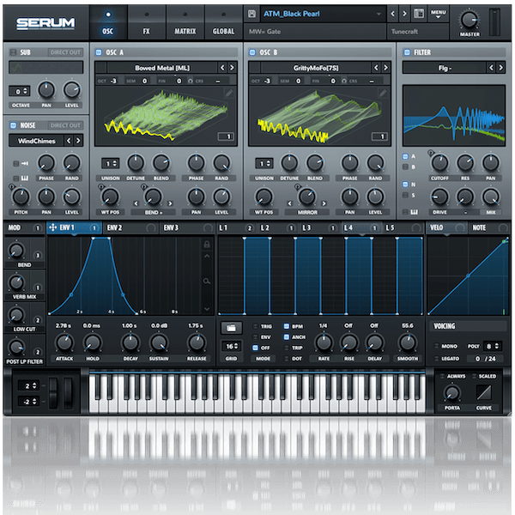Toggle LFO BPM sync
515x515 pixels.
(287, 326)
